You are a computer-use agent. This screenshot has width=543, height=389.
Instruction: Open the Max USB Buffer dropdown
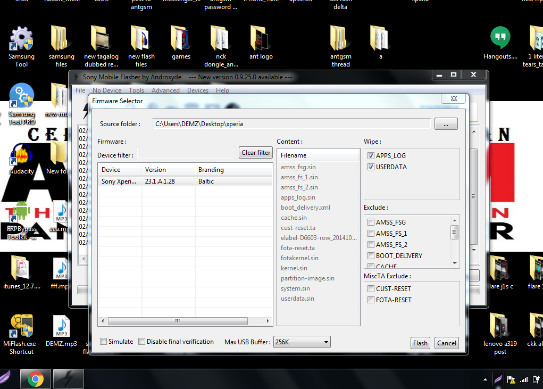[302, 342]
